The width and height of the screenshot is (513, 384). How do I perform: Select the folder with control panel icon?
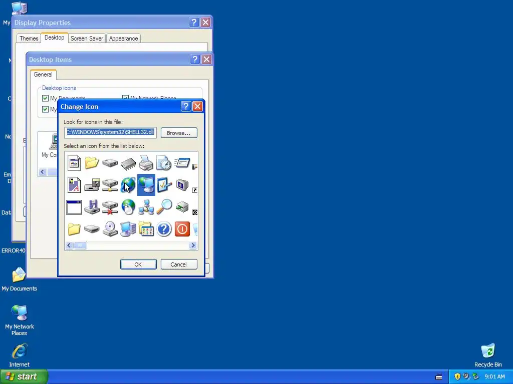(x=146, y=229)
